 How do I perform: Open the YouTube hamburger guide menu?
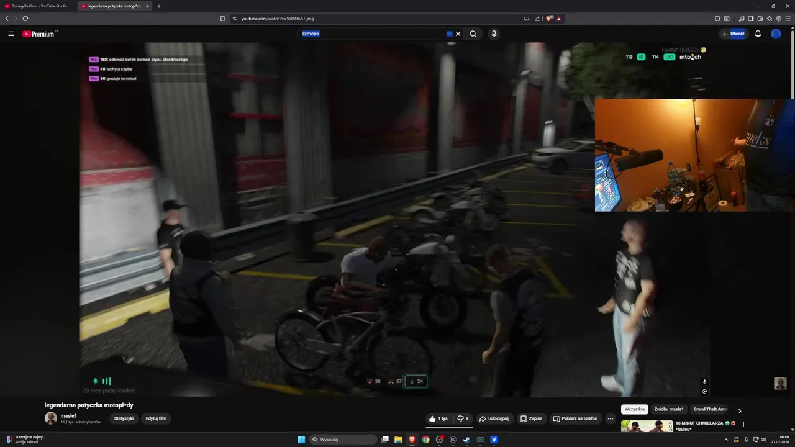point(11,34)
